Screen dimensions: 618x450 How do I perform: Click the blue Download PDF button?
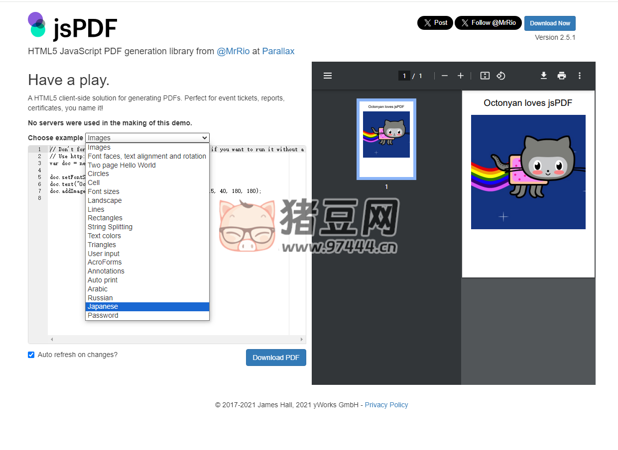(x=276, y=358)
